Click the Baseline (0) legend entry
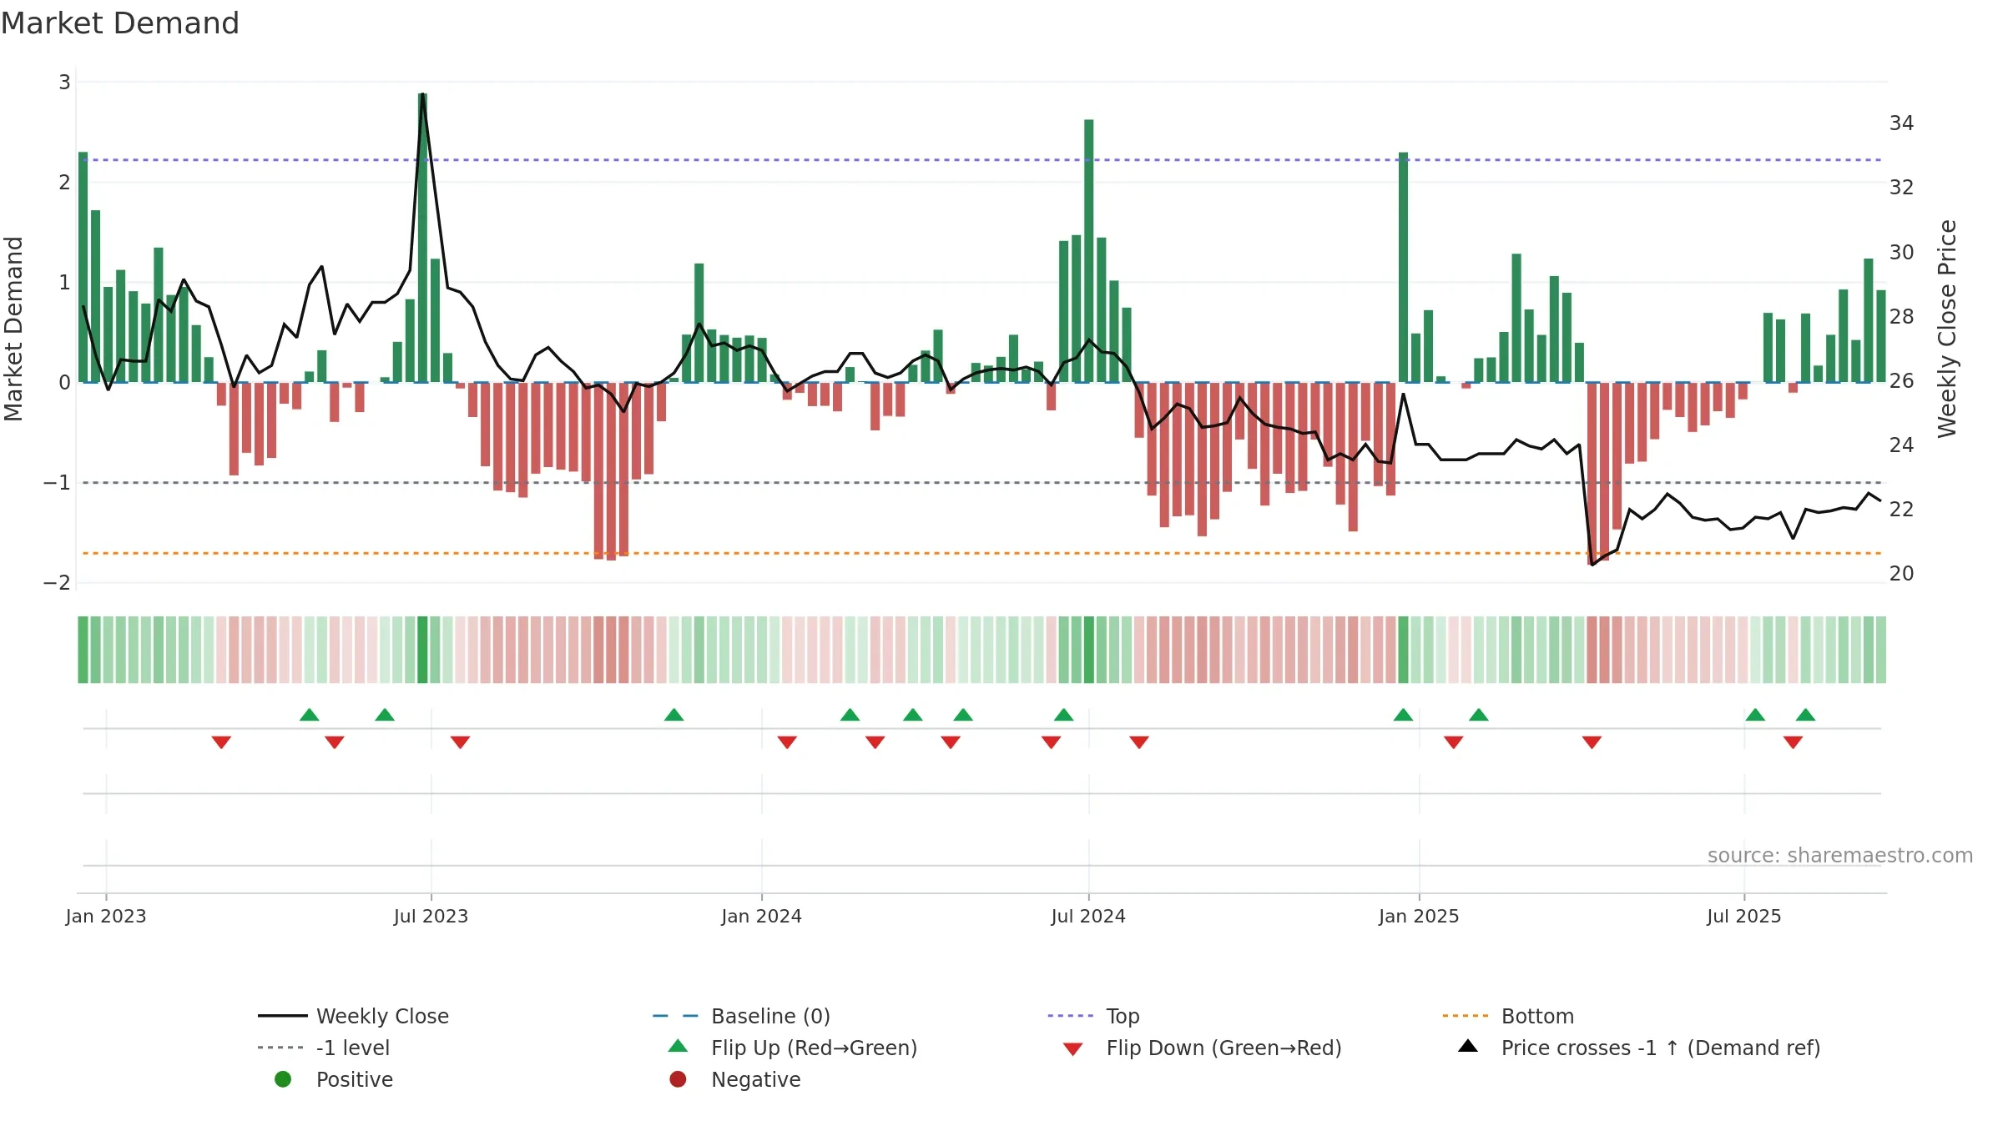 (x=741, y=1016)
